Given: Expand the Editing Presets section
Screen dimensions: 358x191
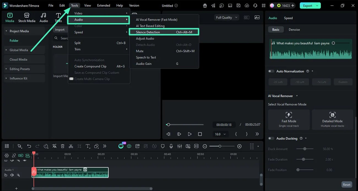Looking at the screenshot, I should [6, 69].
